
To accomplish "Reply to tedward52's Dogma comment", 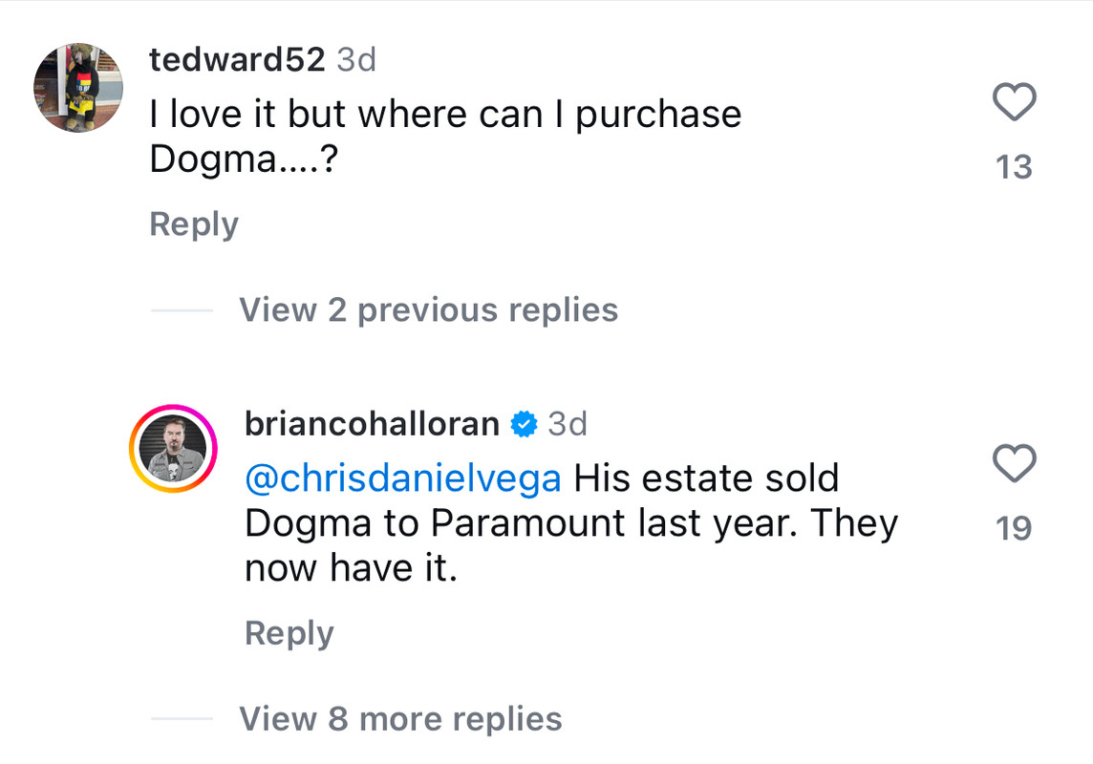I will [x=194, y=224].
